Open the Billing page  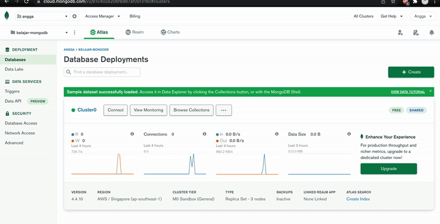[x=135, y=17]
